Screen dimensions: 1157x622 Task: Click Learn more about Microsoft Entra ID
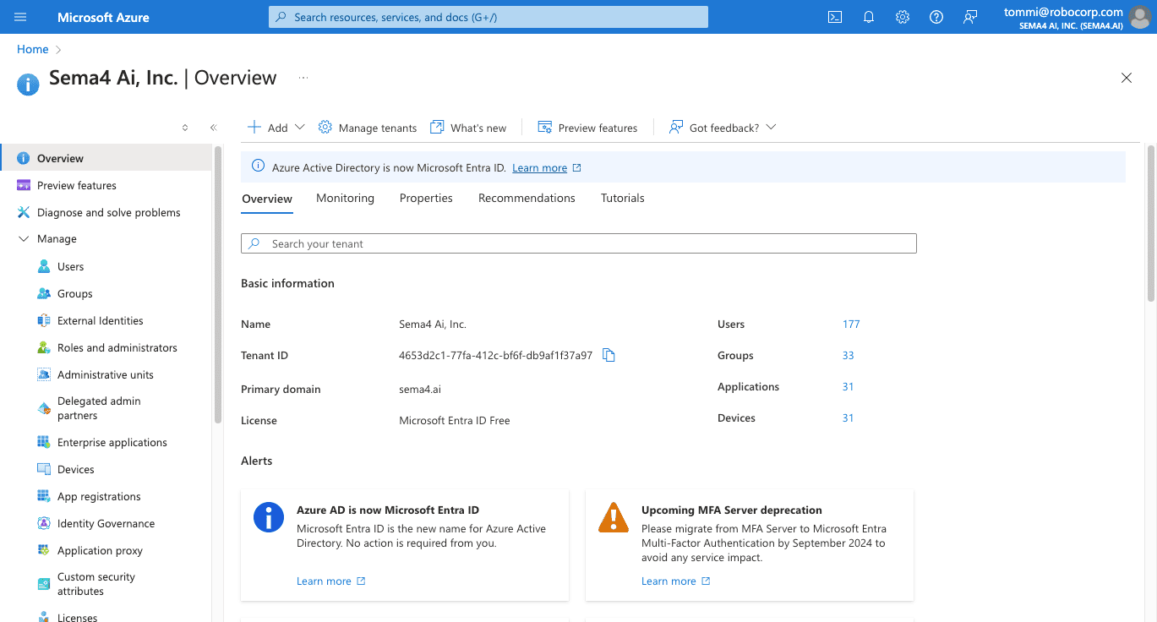(540, 167)
